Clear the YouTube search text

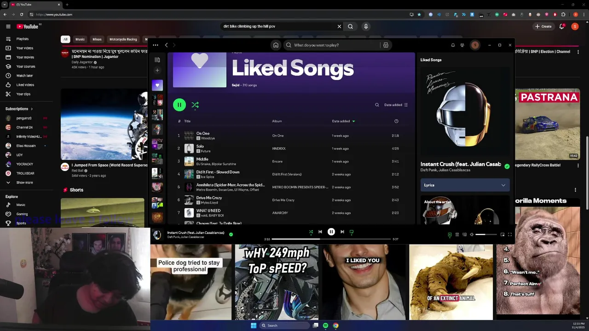click(x=340, y=26)
